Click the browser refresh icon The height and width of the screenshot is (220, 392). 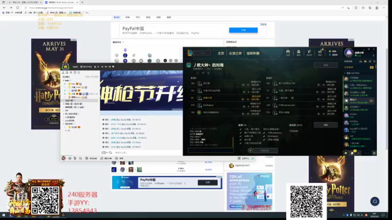coord(18,8)
